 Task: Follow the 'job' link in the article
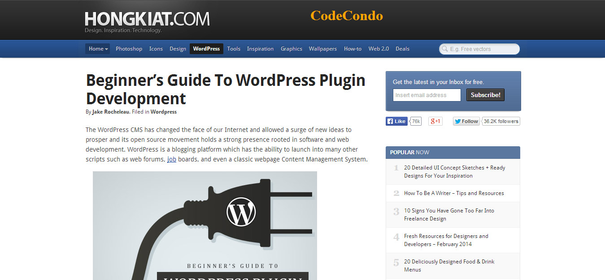(172, 159)
